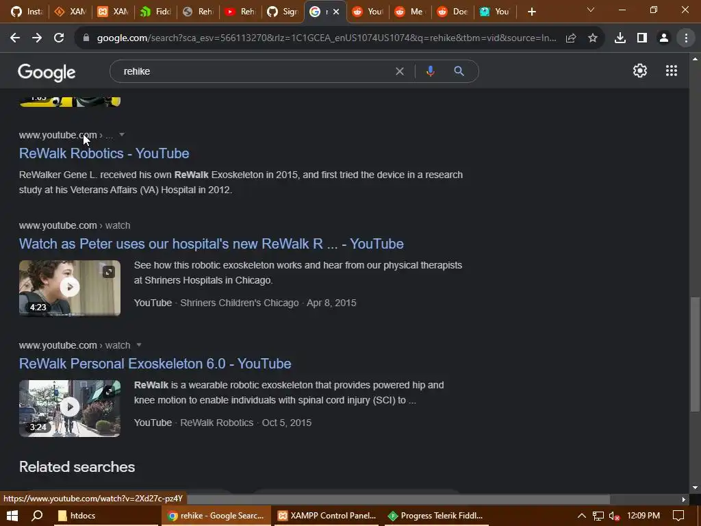Image resolution: width=701 pixels, height=526 pixels.
Task: Bookmark this page with the star
Action: 593,38
